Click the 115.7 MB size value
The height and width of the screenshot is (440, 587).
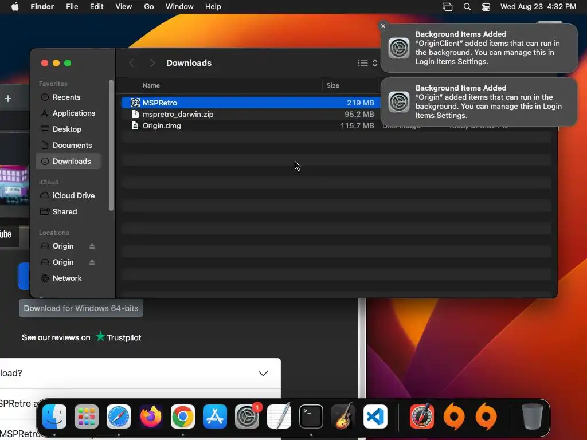click(357, 125)
